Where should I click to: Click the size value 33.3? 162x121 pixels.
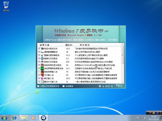68,55
